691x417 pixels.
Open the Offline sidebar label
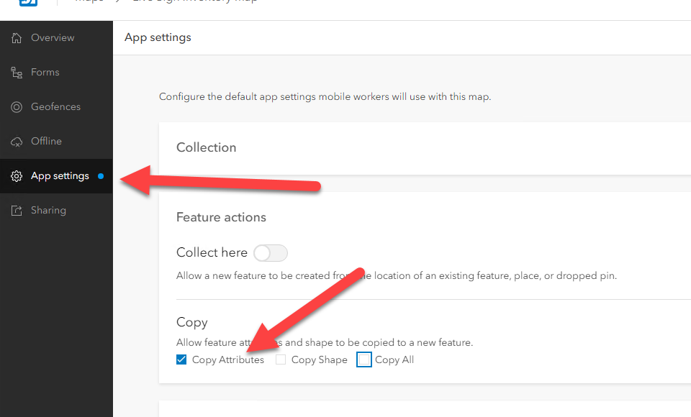tap(46, 142)
